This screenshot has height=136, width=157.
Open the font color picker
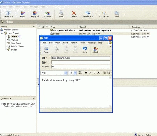[99, 73]
